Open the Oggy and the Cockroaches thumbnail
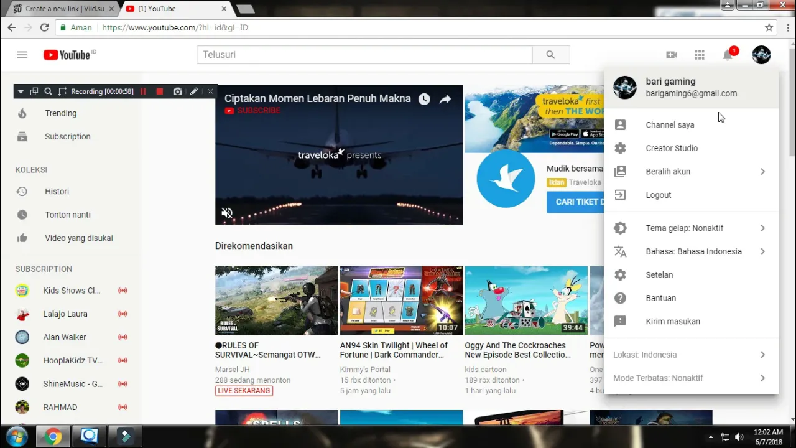796x448 pixels. 526,301
